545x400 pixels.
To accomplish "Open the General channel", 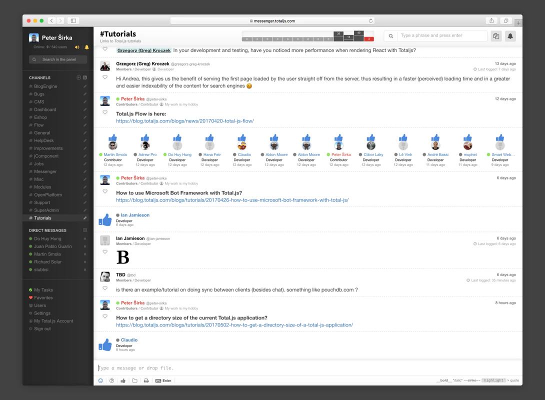I will (42, 133).
